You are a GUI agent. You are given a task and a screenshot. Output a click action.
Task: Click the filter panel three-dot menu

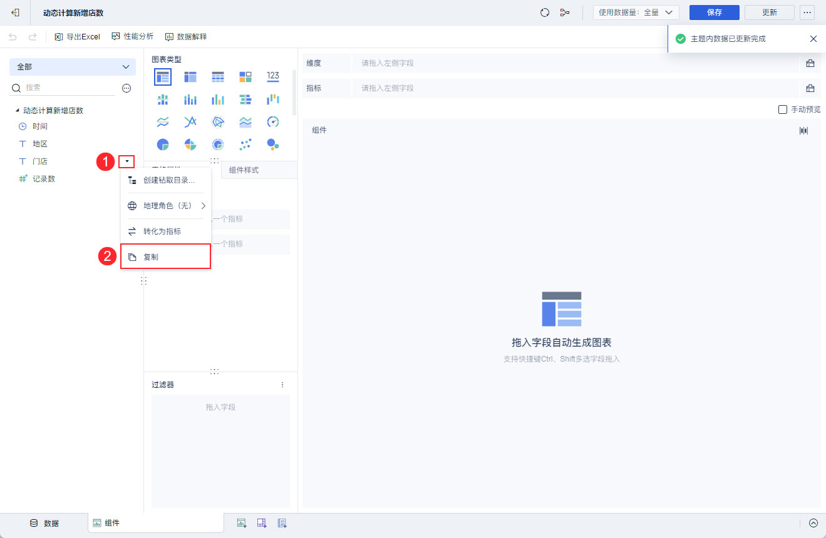(x=282, y=385)
